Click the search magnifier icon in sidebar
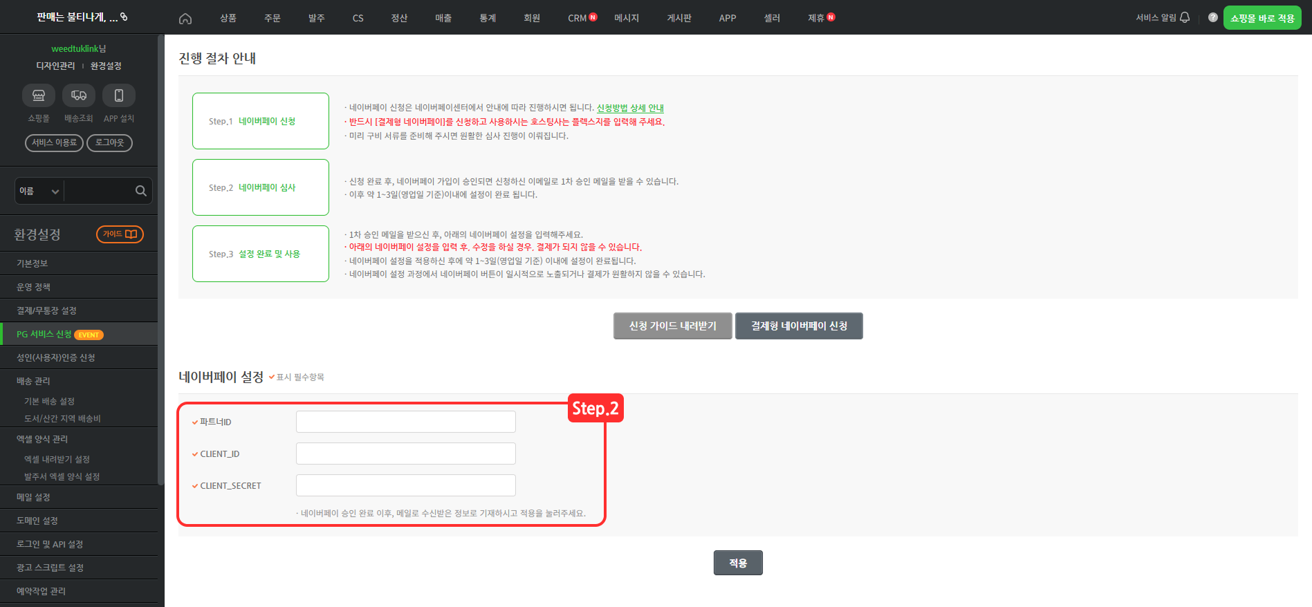1312x607 pixels. click(141, 191)
